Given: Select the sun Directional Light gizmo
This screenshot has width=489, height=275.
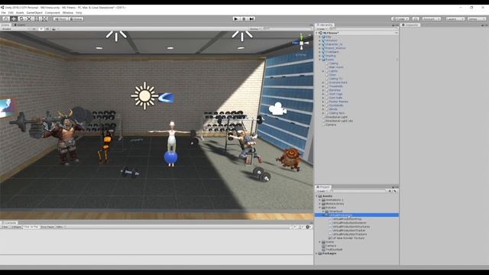Looking at the screenshot, I should [144, 96].
